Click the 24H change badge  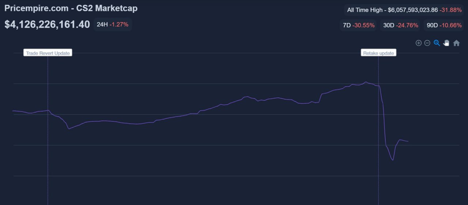pyautogui.click(x=112, y=24)
